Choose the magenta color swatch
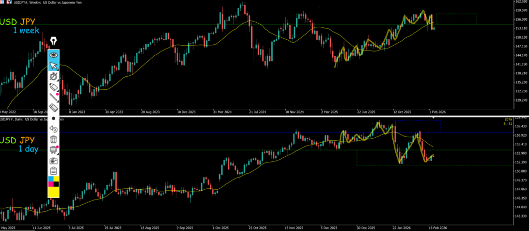This screenshot has height=231, width=529. pyautogui.click(x=51, y=184)
